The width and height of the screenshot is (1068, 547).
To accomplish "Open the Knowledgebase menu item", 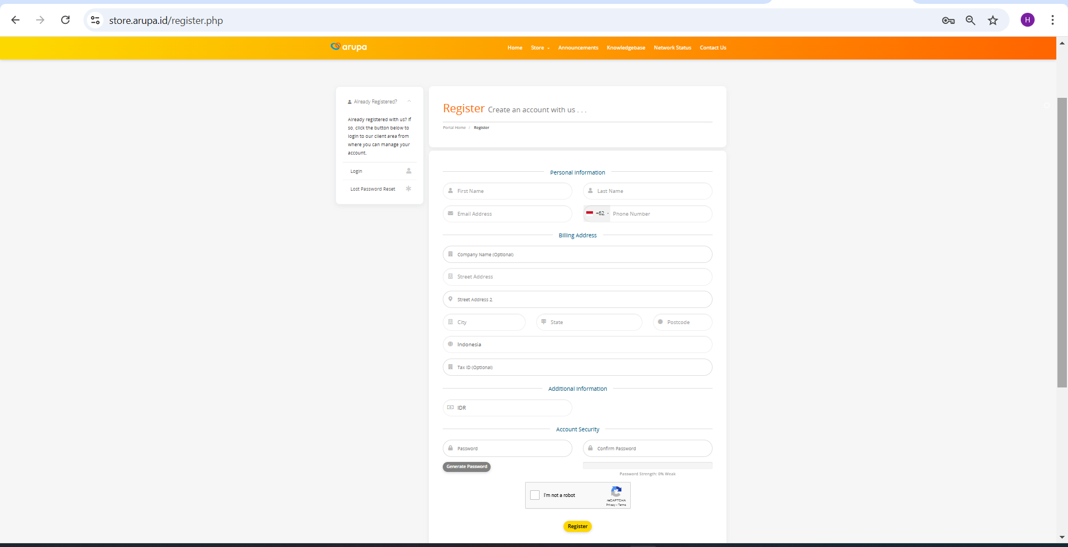I will click(625, 48).
